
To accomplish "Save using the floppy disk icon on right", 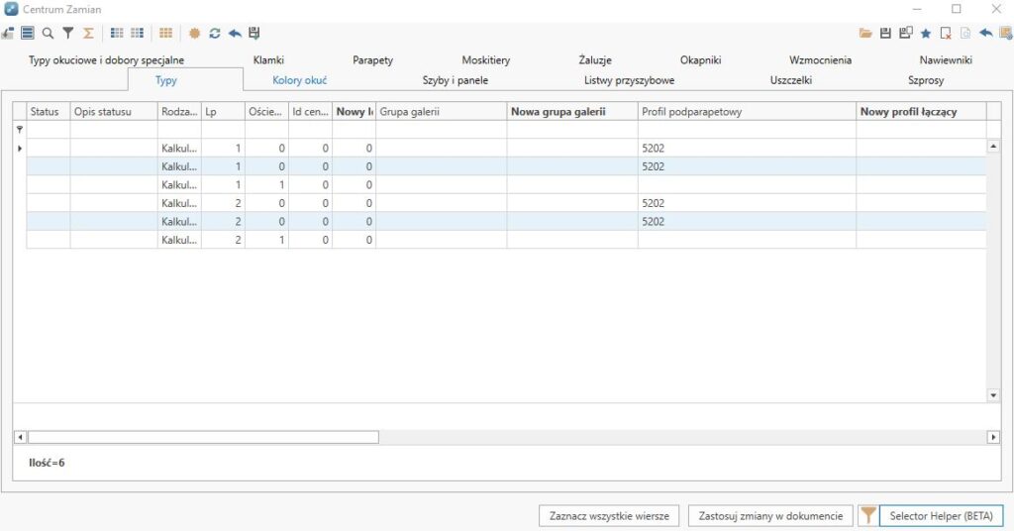I will tap(886, 33).
